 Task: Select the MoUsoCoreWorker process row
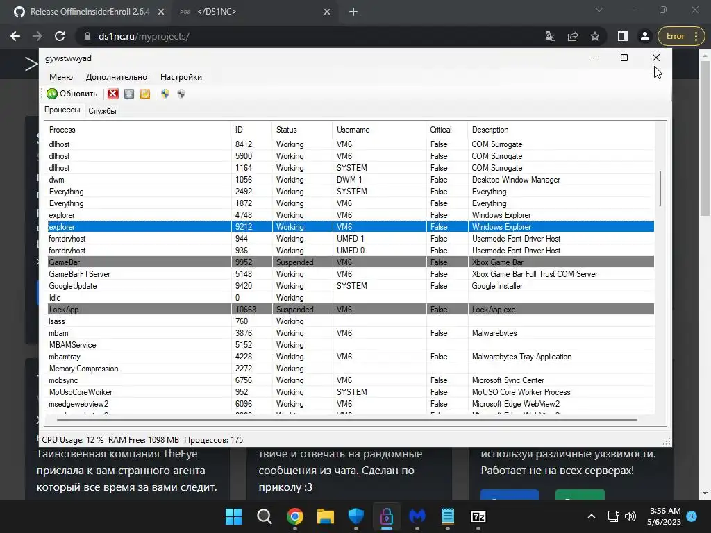(x=351, y=391)
